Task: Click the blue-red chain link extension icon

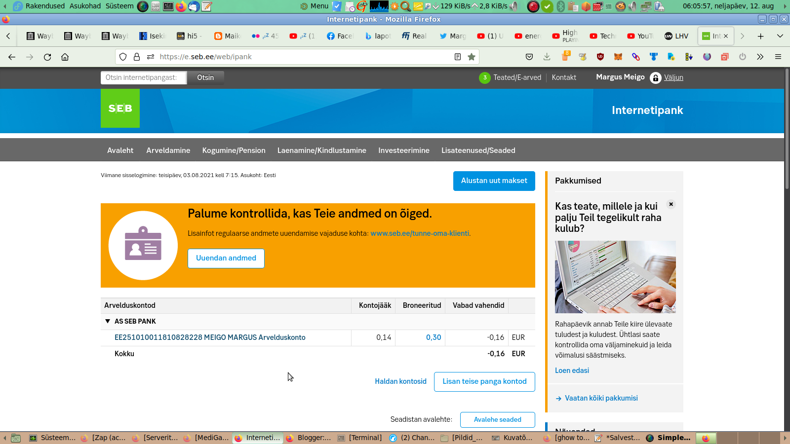Action: (x=636, y=57)
